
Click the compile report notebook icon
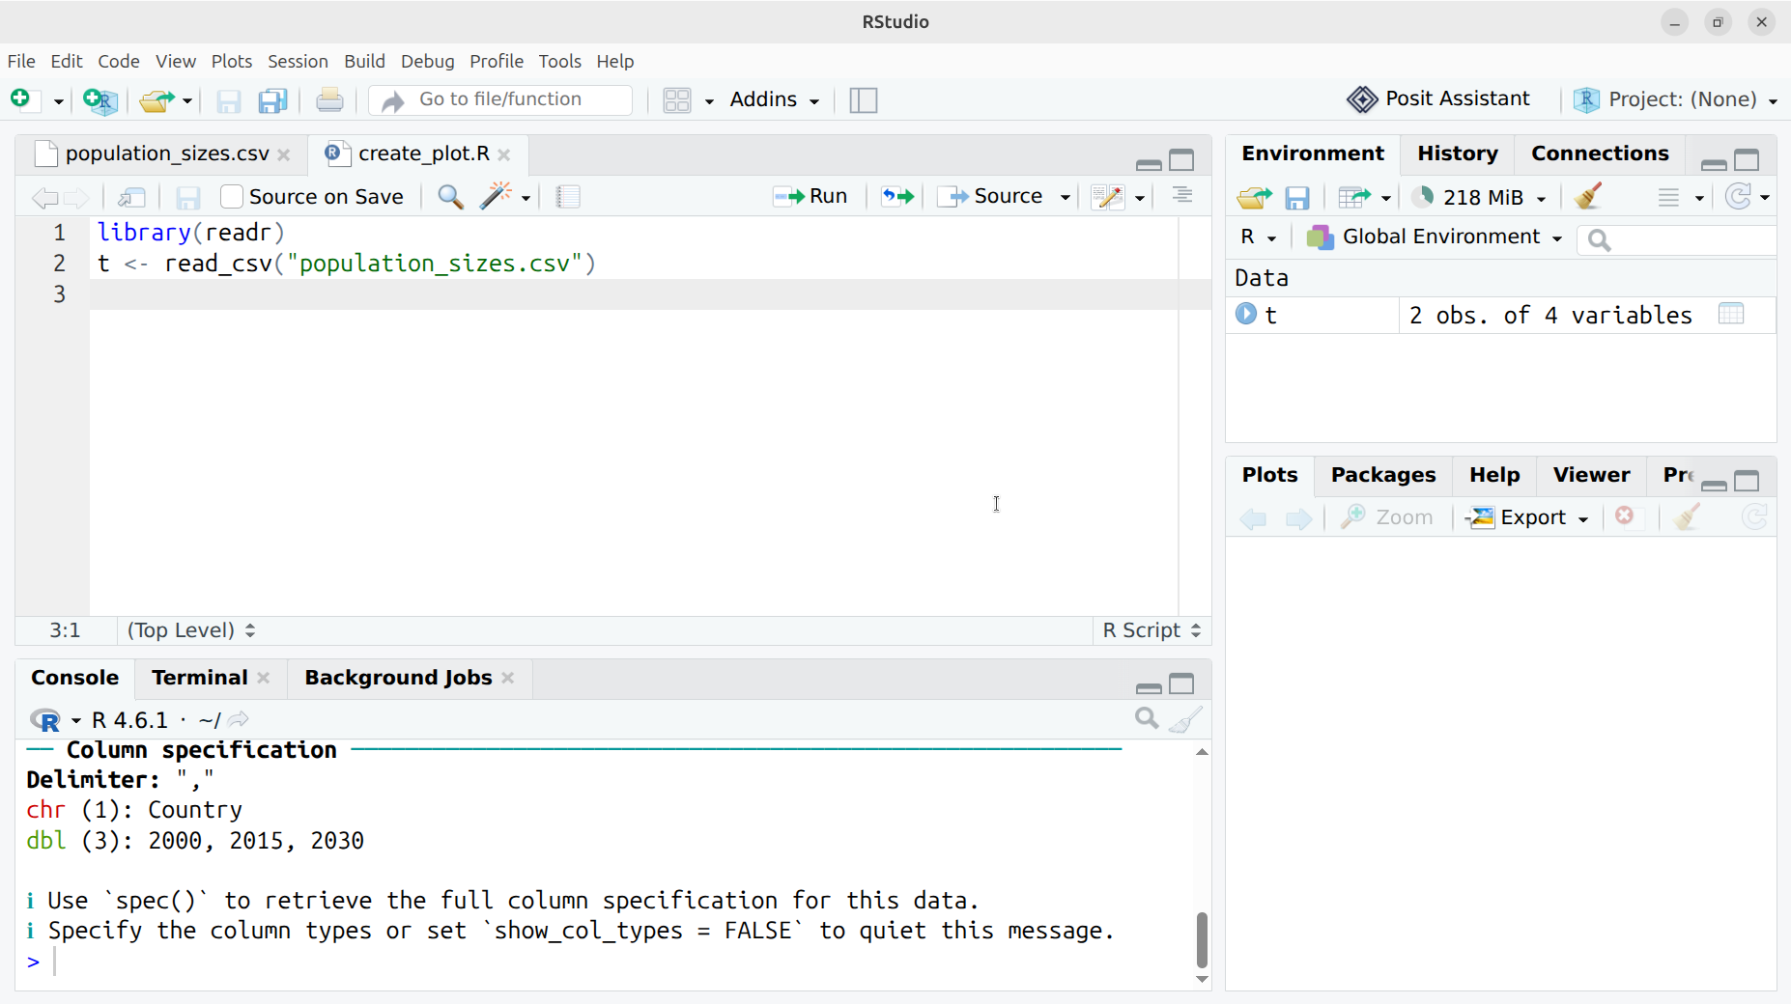(x=569, y=197)
